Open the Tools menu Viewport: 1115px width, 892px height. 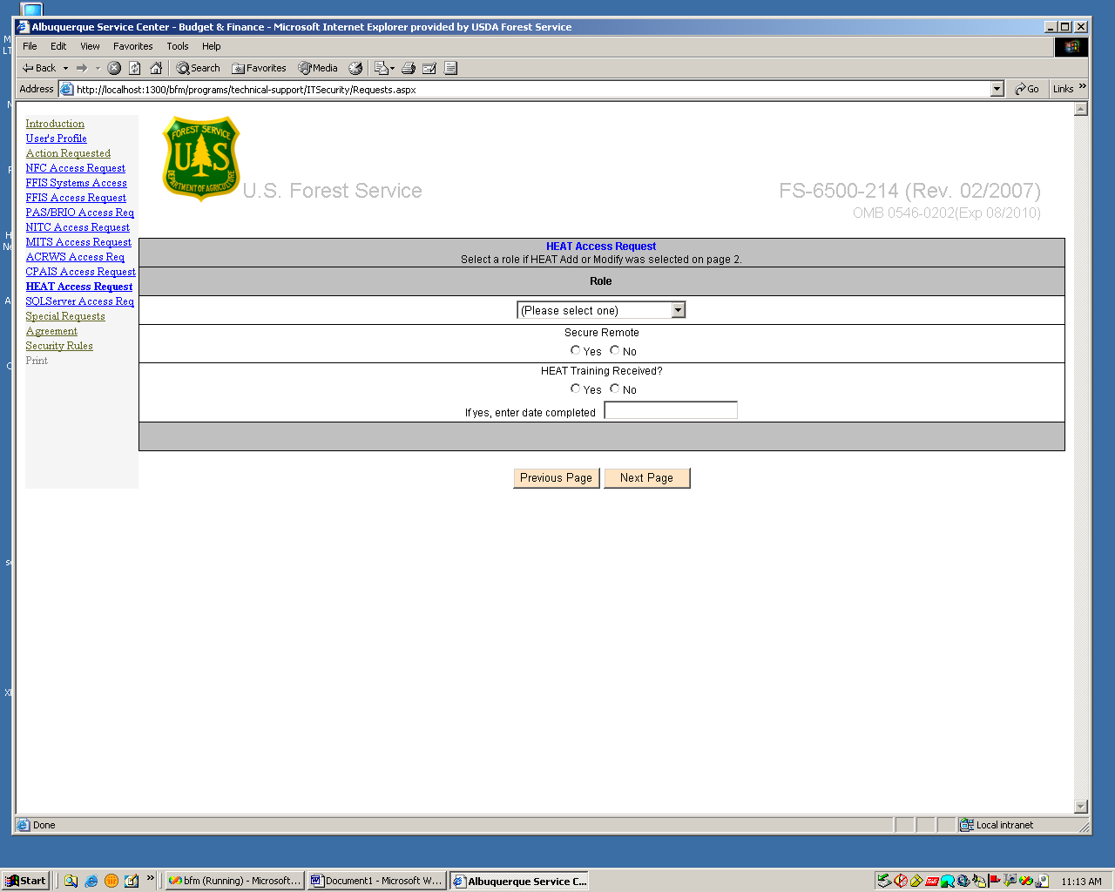pyautogui.click(x=178, y=46)
